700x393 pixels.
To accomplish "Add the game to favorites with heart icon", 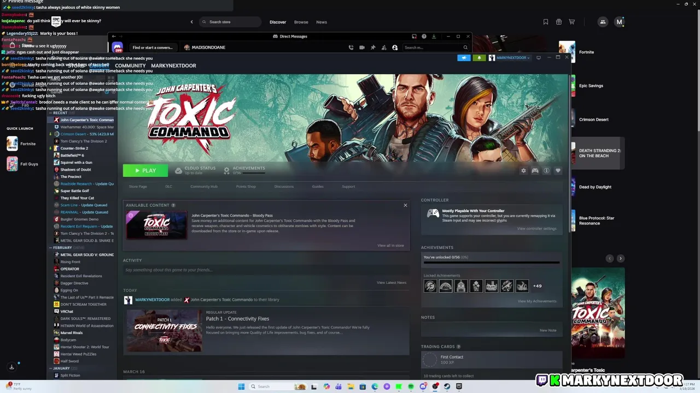I will (x=558, y=171).
